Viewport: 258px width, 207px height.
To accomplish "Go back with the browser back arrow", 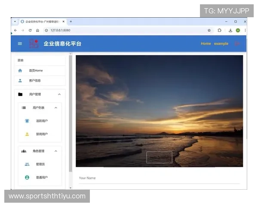I will pos(15,30).
